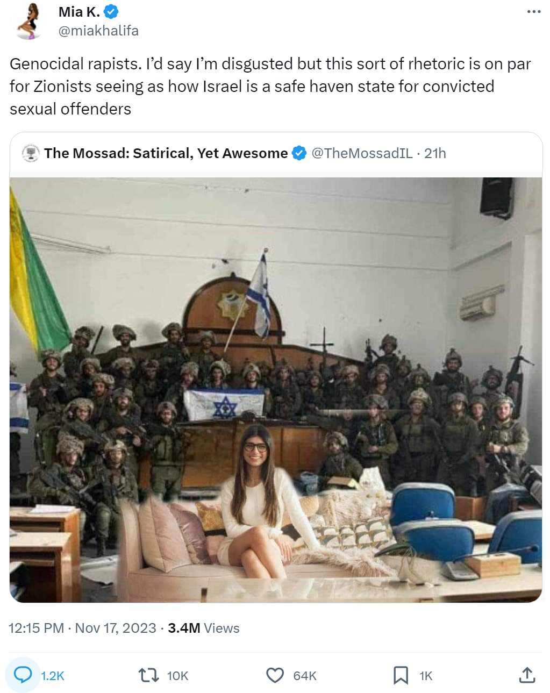Click the verified badge in the quoted post
Image resolution: width=550 pixels, height=693 pixels.
[299, 153]
